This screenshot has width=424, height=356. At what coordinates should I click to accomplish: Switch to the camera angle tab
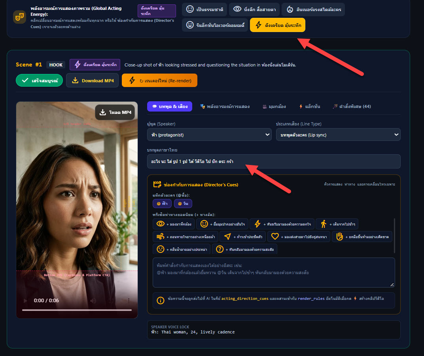274,106
